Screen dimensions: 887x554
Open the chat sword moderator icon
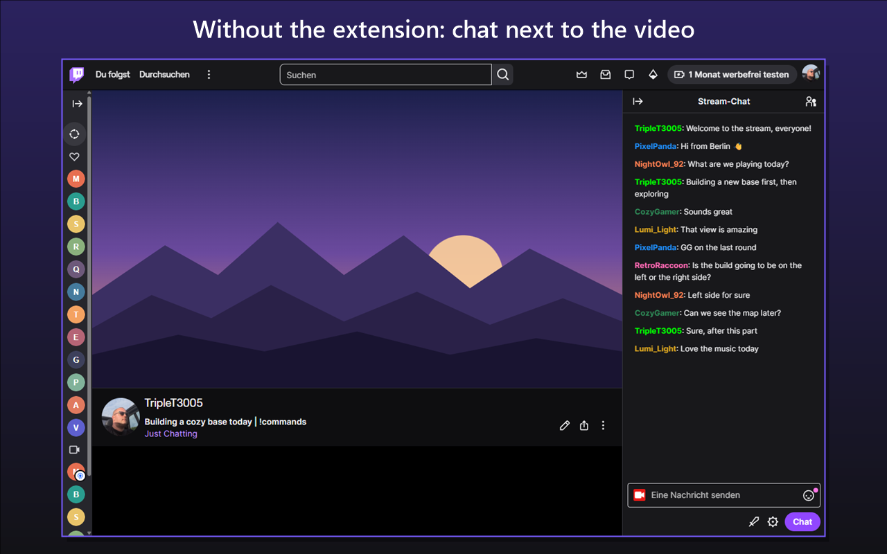click(754, 522)
